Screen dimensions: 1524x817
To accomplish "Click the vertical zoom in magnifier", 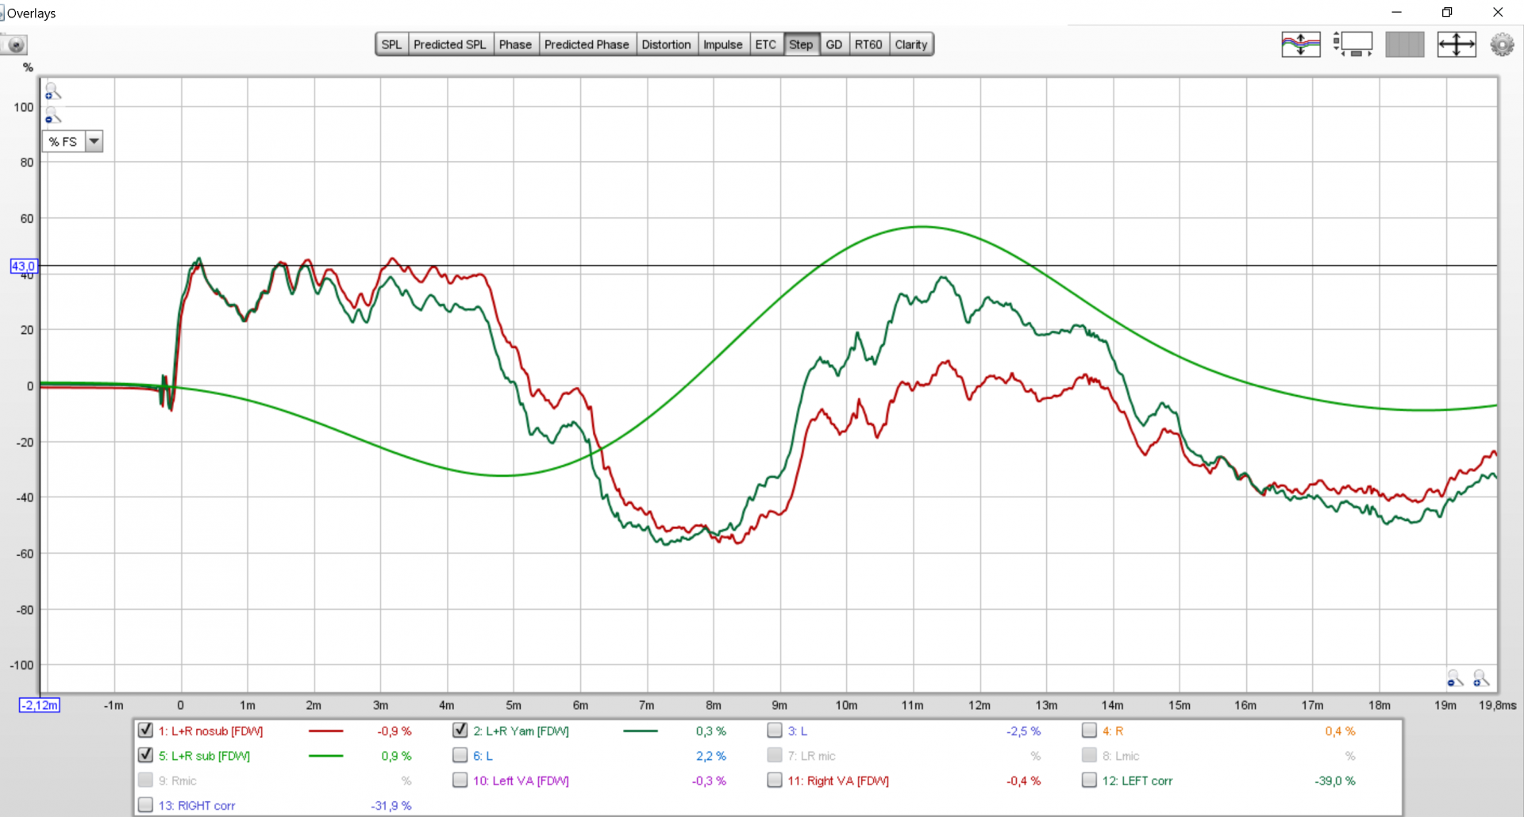I will tap(52, 91).
